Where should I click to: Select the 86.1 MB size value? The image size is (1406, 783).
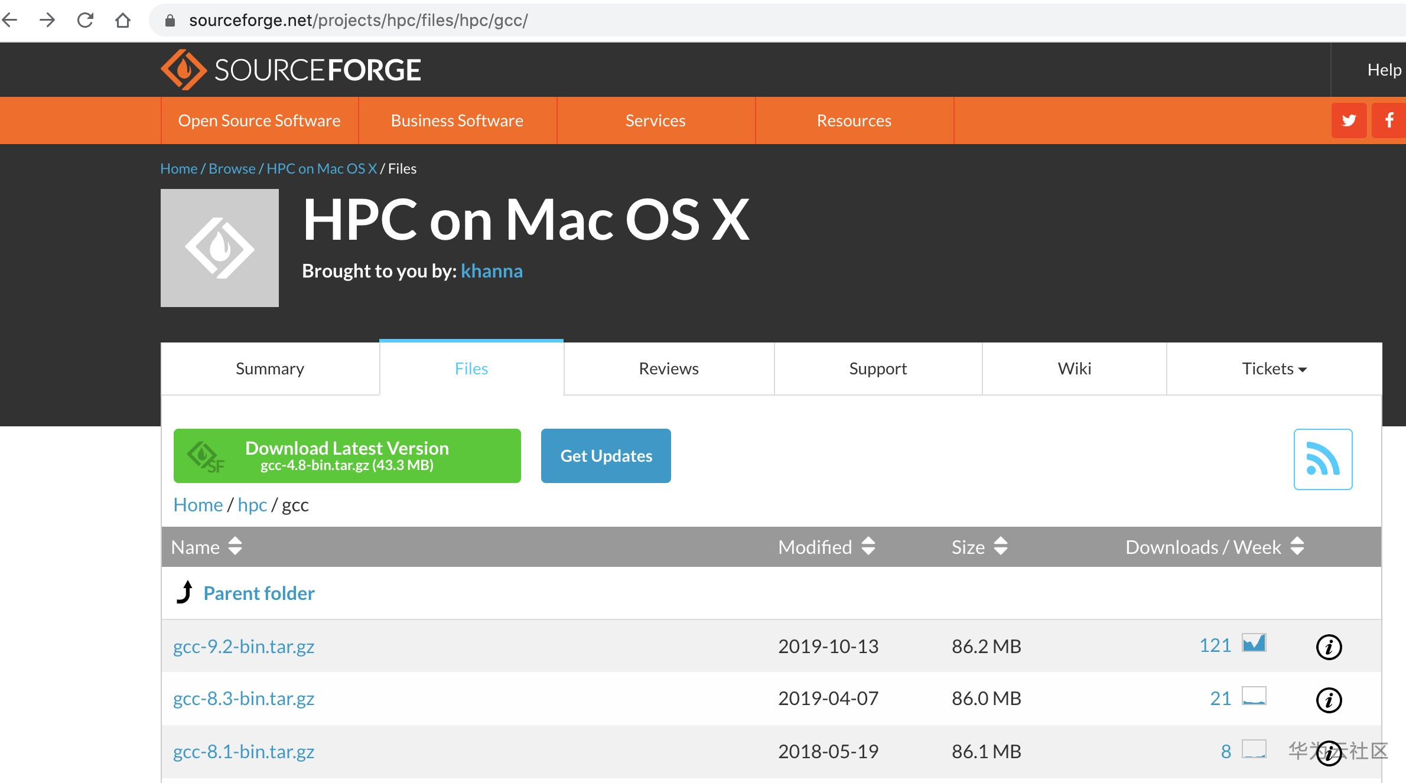[986, 752]
